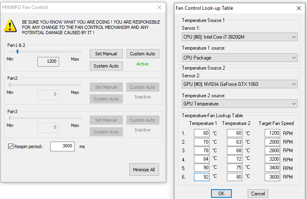307x199 pixels.
Task: Click row 5 Temperature 2 field showing 75
Action: click(235, 168)
